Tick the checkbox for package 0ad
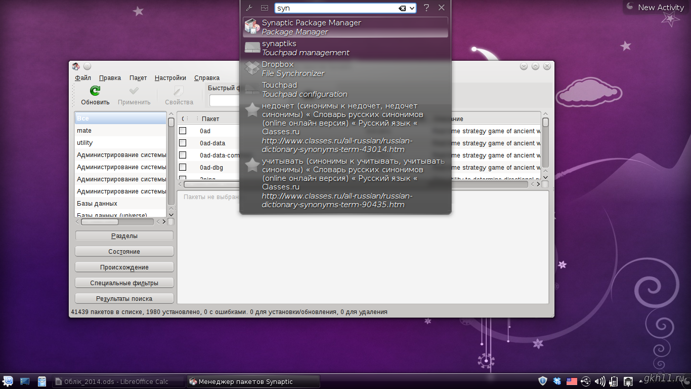Viewport: 691px width, 389px height. click(x=183, y=131)
